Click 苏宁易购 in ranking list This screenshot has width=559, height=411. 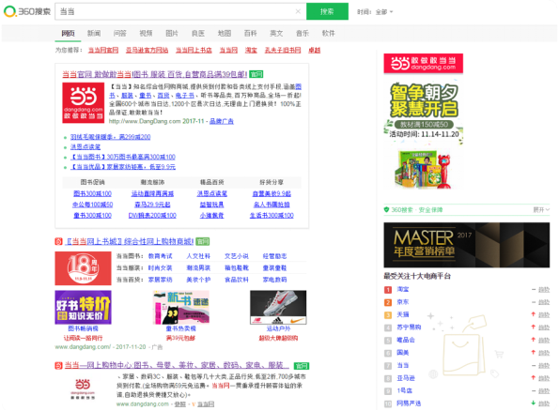pos(409,327)
